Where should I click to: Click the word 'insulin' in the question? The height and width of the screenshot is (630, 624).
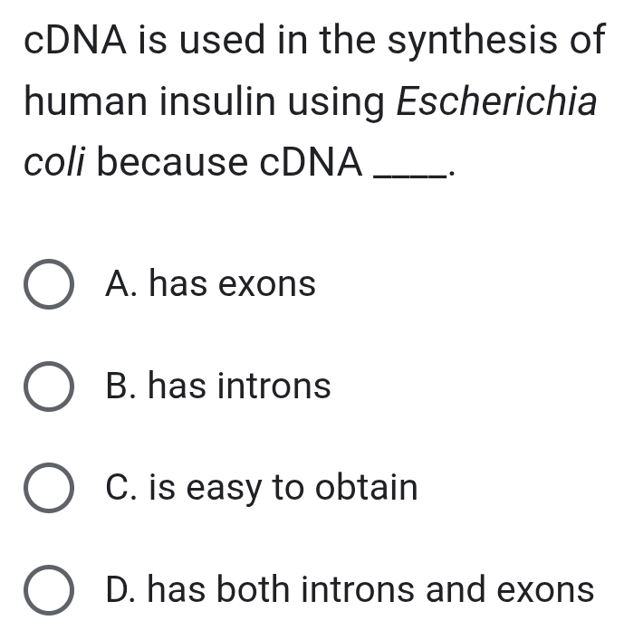pyautogui.click(x=217, y=100)
